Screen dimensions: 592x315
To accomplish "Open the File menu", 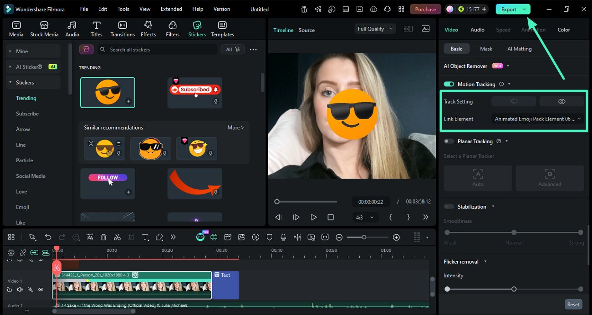I will [x=84, y=9].
